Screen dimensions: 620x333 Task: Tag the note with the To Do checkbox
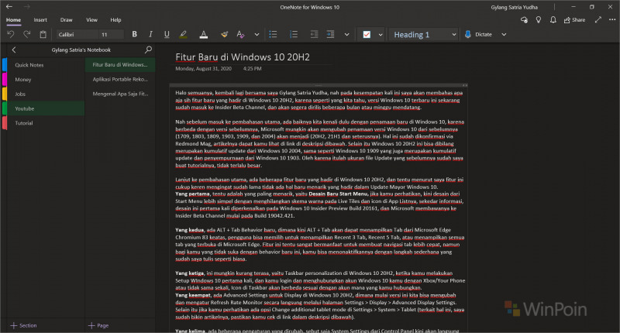click(367, 34)
